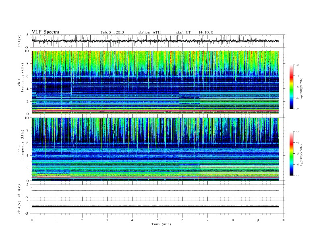Click the thick ch.4 voltage trace
319x247 pixels.
point(155,207)
